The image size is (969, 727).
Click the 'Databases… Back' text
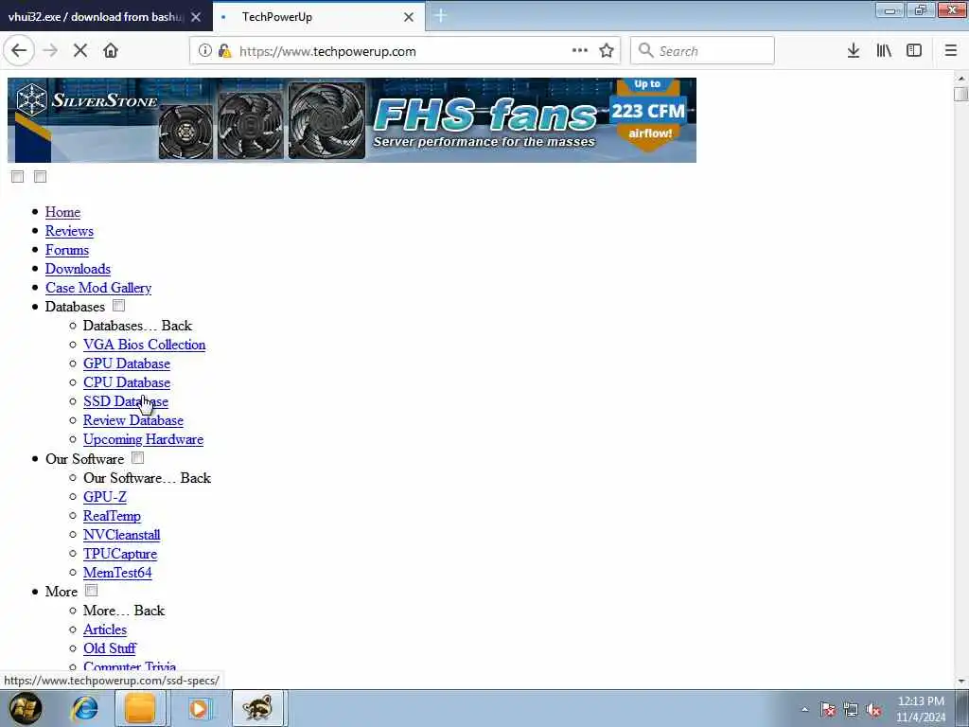pos(138,326)
